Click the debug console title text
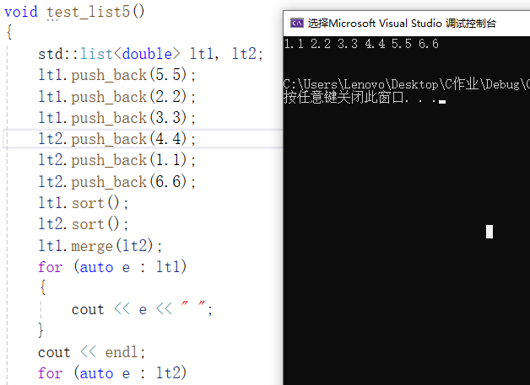Image resolution: width=530 pixels, height=385 pixels. click(402, 24)
